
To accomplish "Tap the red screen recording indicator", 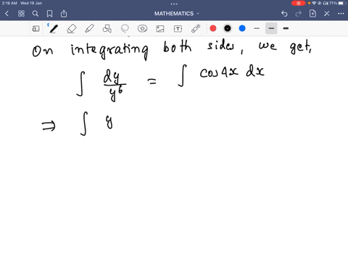I will 299,3.
